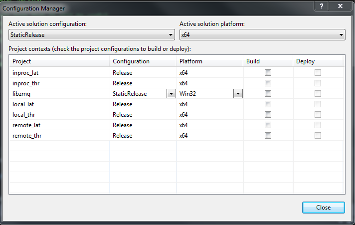The width and height of the screenshot is (355, 225).
Task: Open libzmq Platform dropdown arrow
Action: [238, 94]
